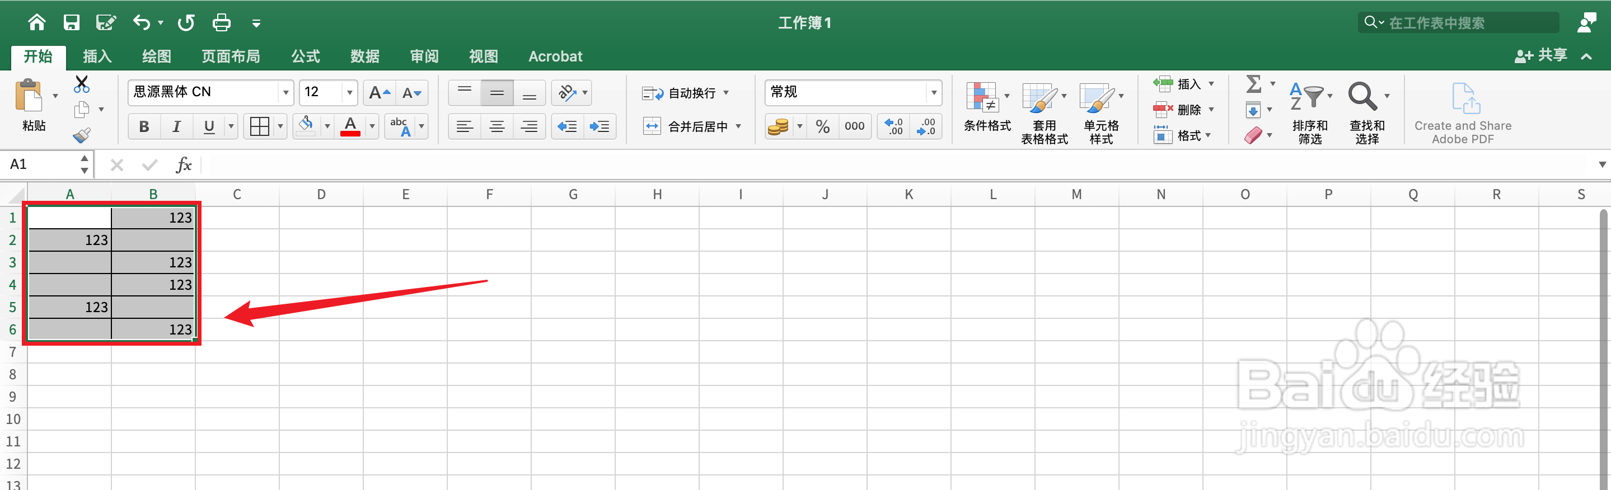Increase indent icon
Image resolution: width=1611 pixels, height=490 pixels.
pos(600,127)
